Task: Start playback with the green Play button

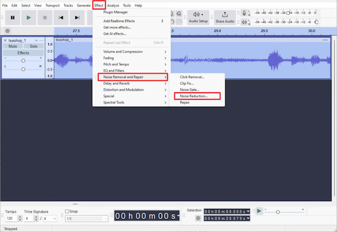Action: [x=29, y=17]
